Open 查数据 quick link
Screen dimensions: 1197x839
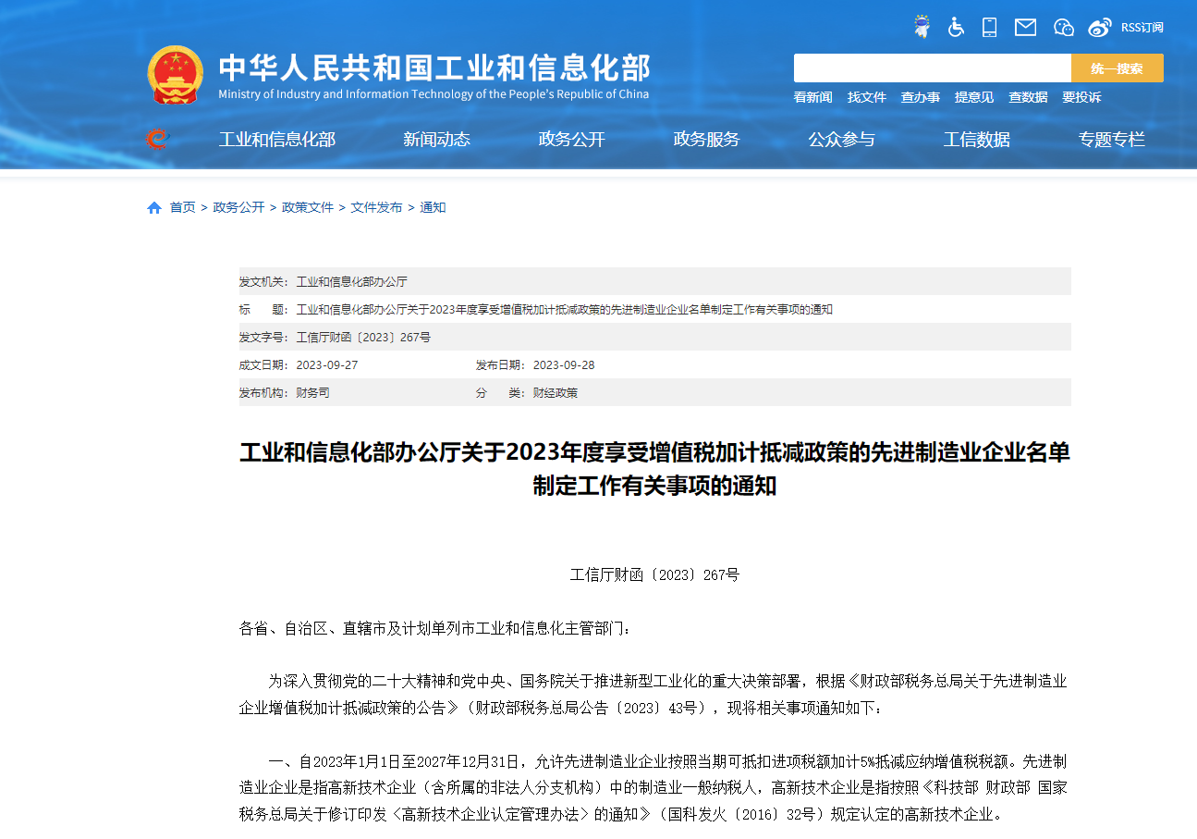point(1028,97)
